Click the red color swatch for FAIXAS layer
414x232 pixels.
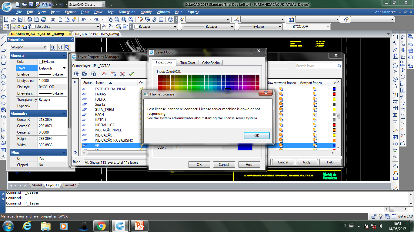click(x=334, y=94)
